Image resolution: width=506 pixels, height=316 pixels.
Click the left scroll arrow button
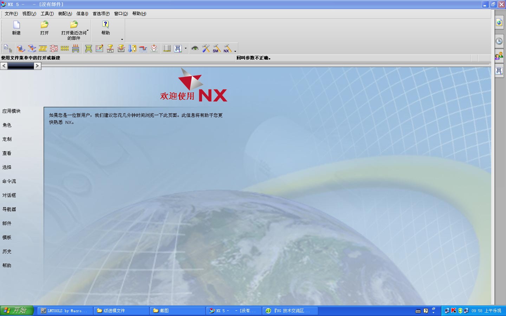point(4,66)
